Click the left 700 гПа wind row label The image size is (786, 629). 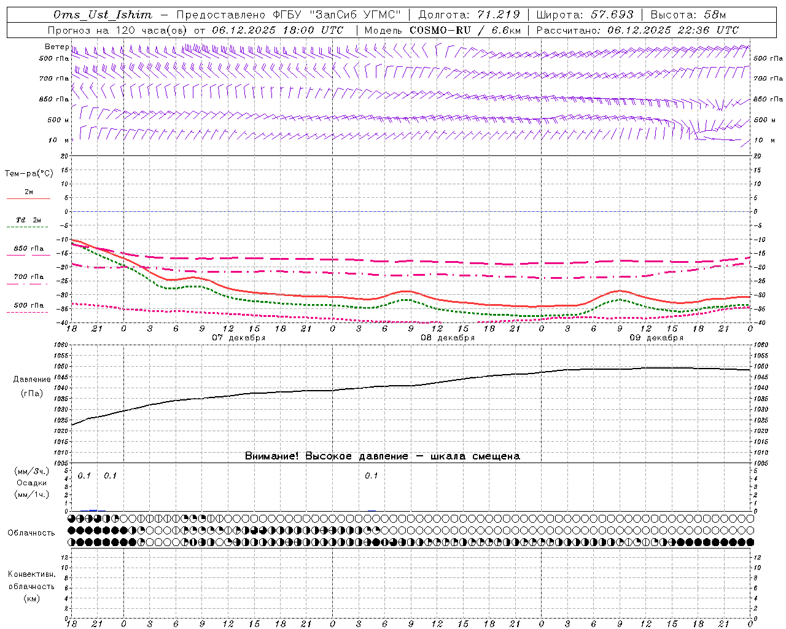[54, 79]
